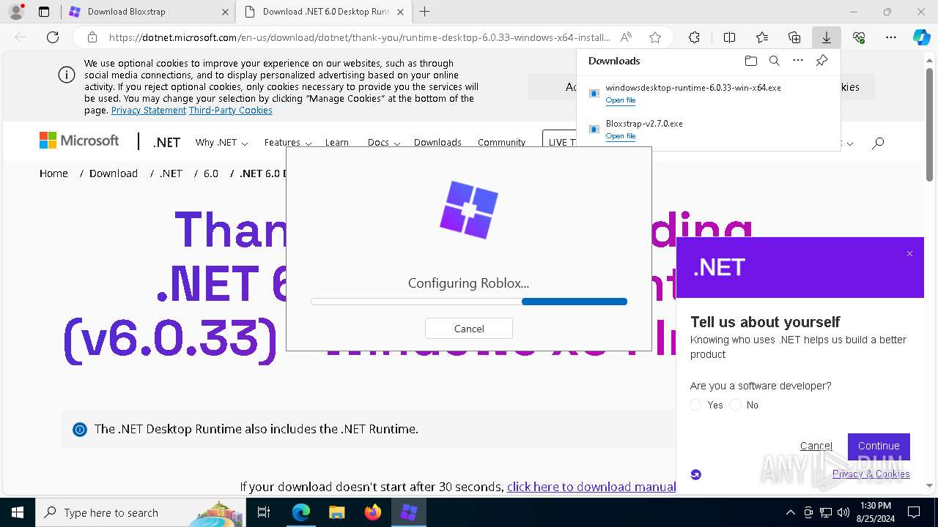The image size is (938, 527).
Task: Open the taskbar clock and date
Action: coord(874,512)
